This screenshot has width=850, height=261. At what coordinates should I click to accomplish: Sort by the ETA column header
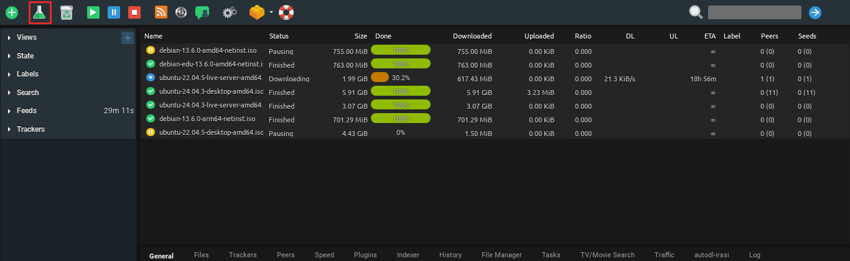[x=710, y=36]
